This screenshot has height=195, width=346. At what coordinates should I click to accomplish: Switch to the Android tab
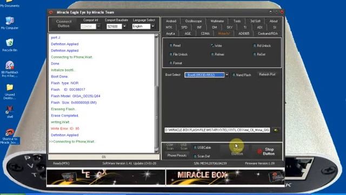pos(171,21)
